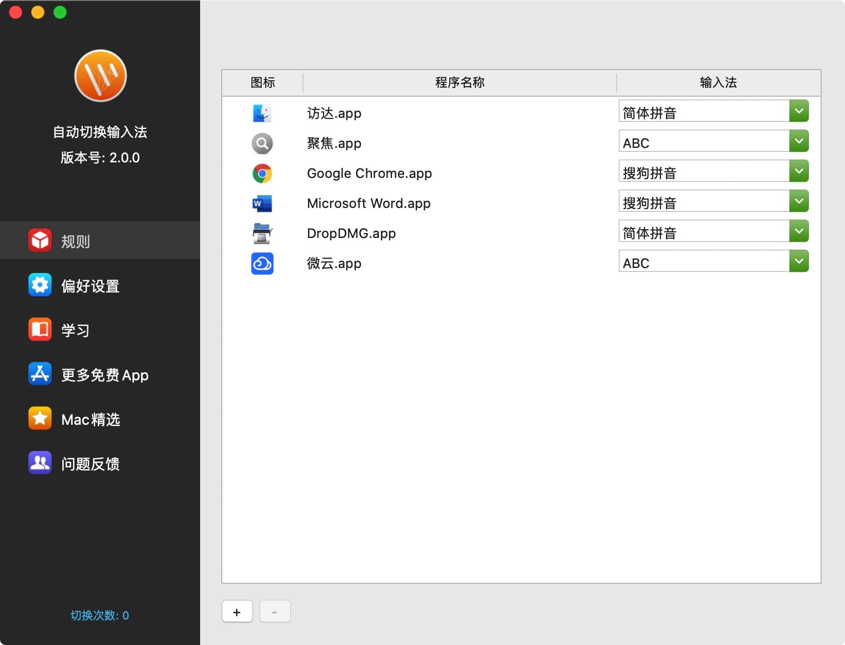Open 问题反馈 sidebar item
The height and width of the screenshot is (645, 845).
pos(100,463)
